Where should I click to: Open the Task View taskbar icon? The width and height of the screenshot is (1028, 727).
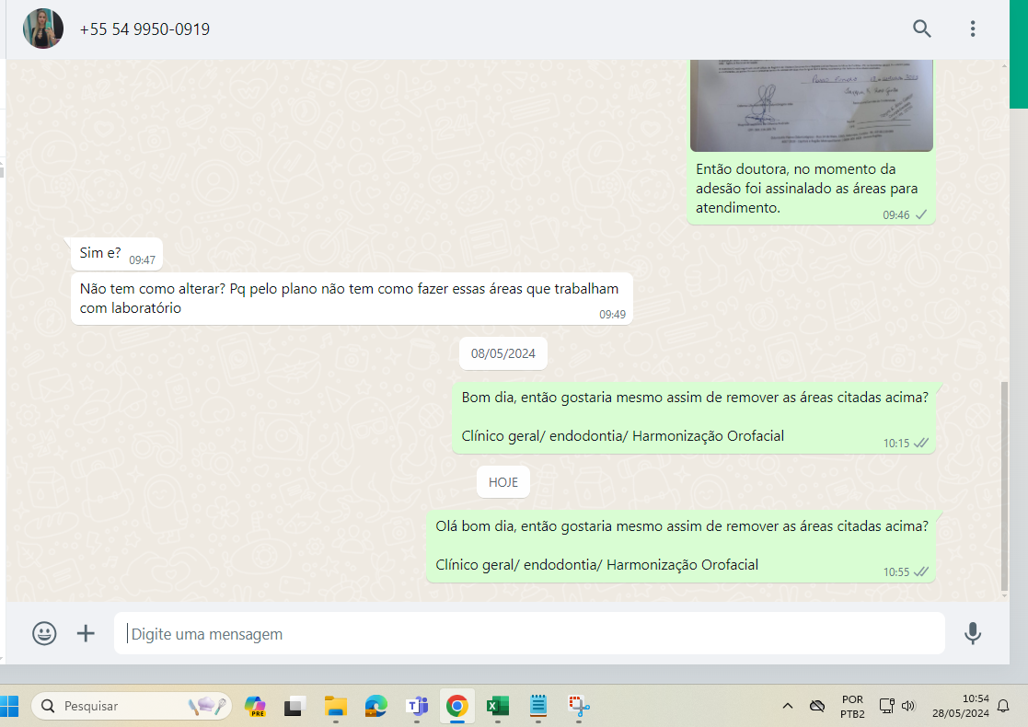295,706
